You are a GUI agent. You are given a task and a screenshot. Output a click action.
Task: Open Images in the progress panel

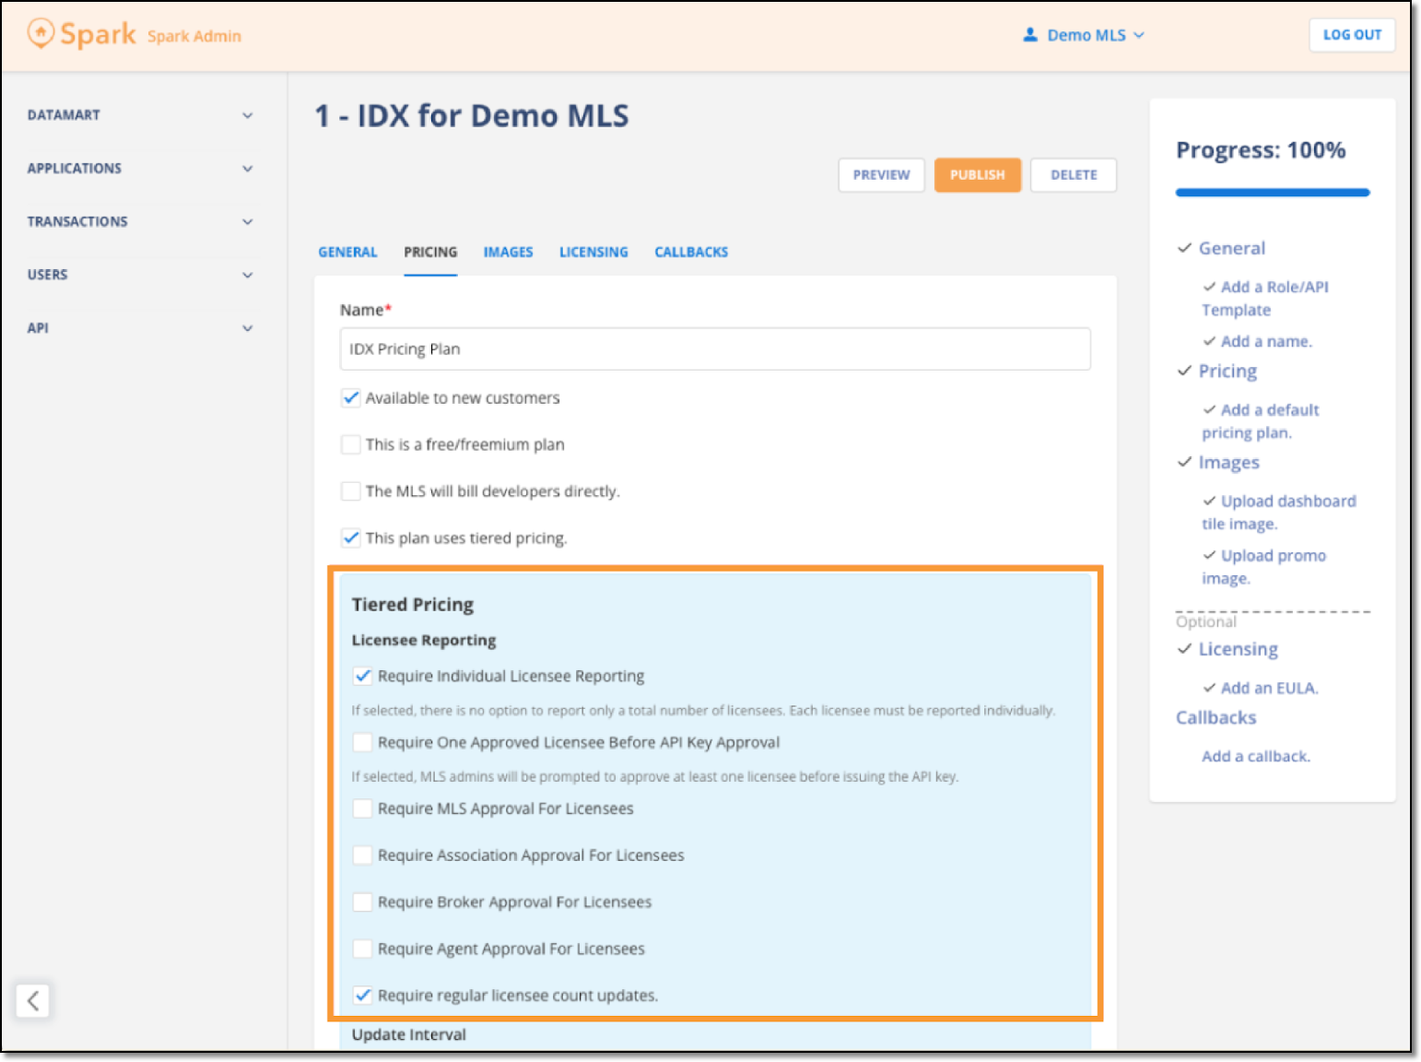pyautogui.click(x=1228, y=463)
